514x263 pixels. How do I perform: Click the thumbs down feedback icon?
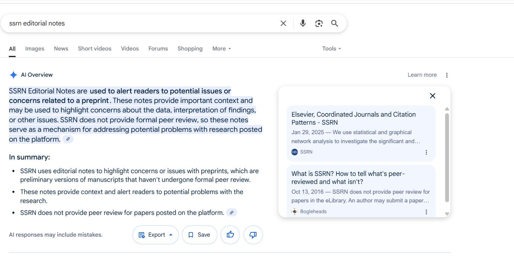point(253,235)
